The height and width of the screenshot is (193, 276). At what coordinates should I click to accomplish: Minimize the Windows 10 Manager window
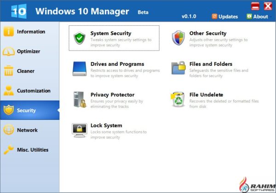point(255,6)
